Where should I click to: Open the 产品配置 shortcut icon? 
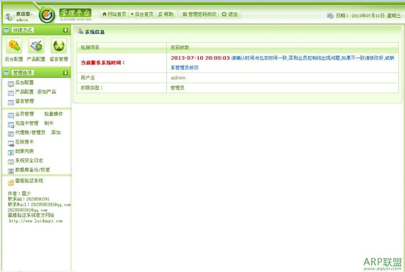(36, 46)
